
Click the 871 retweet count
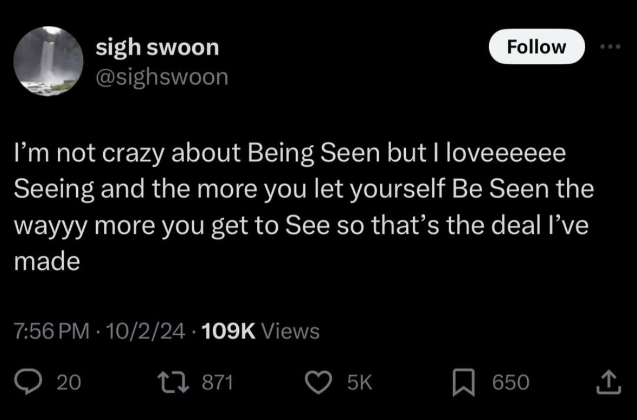coord(217,382)
